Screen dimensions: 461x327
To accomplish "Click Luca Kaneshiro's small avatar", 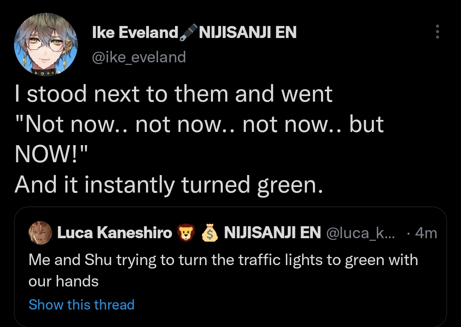I will 40,233.
